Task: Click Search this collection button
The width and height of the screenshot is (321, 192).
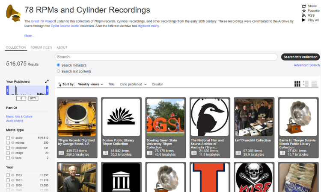Action: click(300, 57)
